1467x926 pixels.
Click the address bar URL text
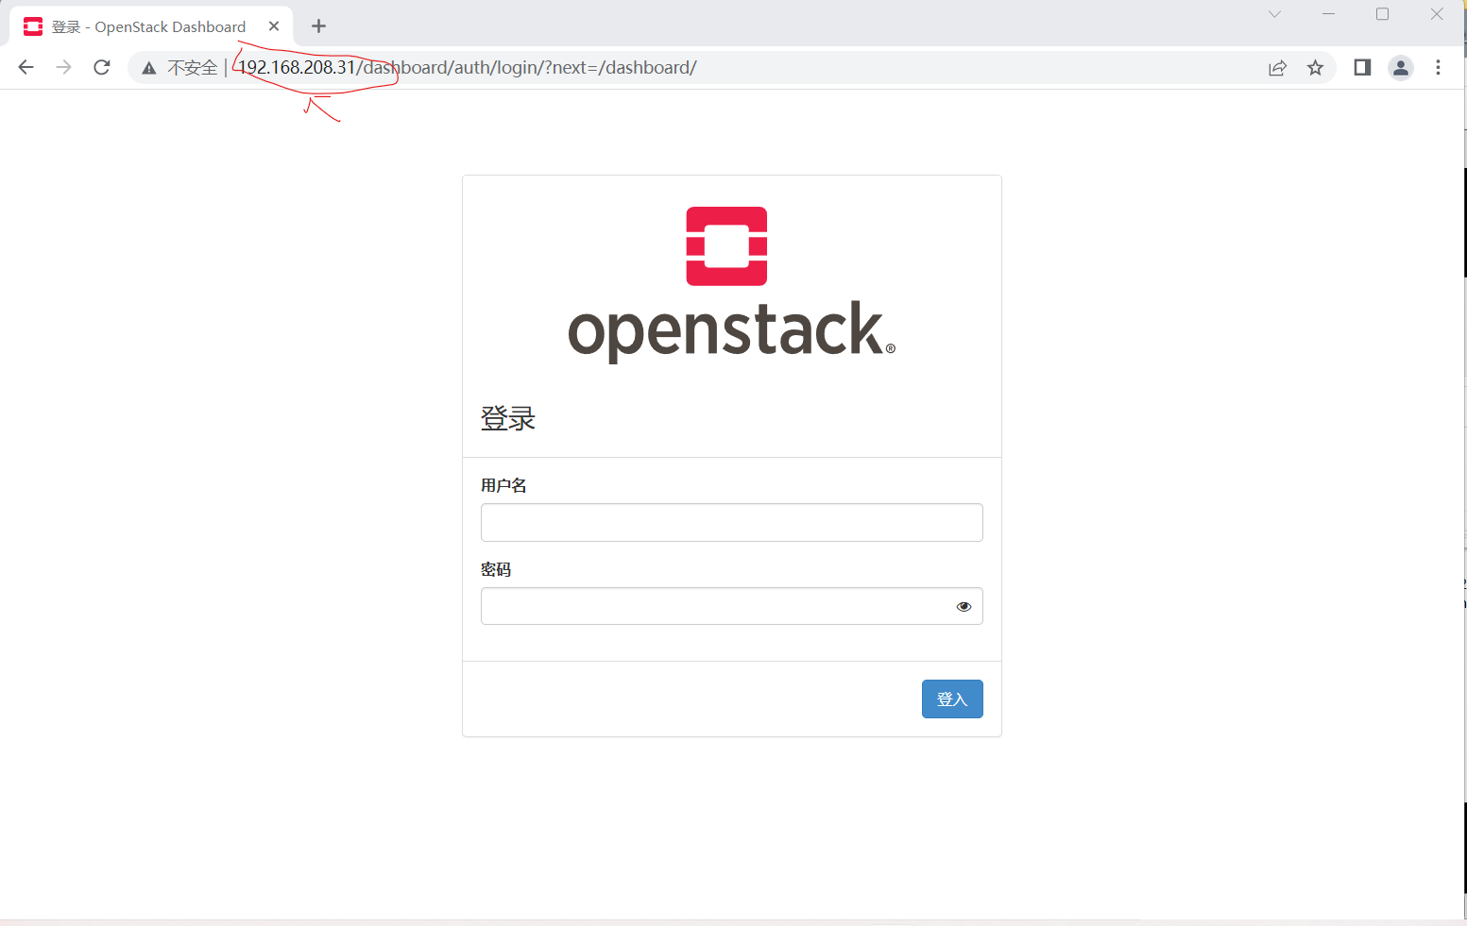[468, 68]
